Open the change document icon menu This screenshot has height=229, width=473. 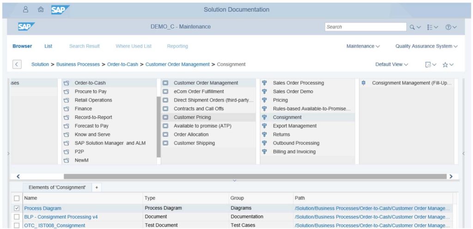431,65
